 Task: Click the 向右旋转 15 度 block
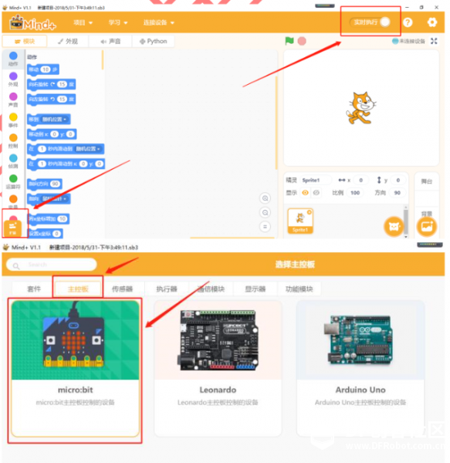tap(52, 84)
